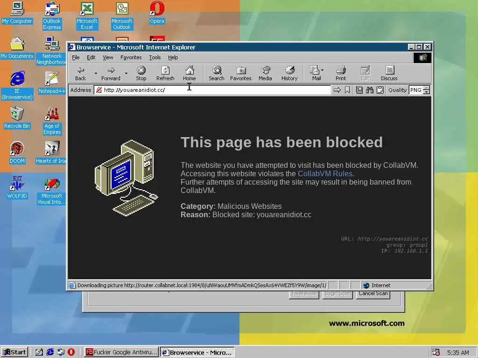Increase the Quality stepper value
This screenshot has height=358, width=478.
(x=427, y=88)
